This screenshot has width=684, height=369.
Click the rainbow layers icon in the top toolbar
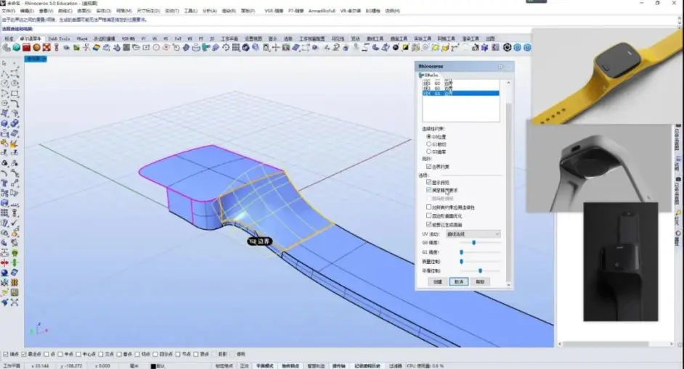click(x=97, y=48)
